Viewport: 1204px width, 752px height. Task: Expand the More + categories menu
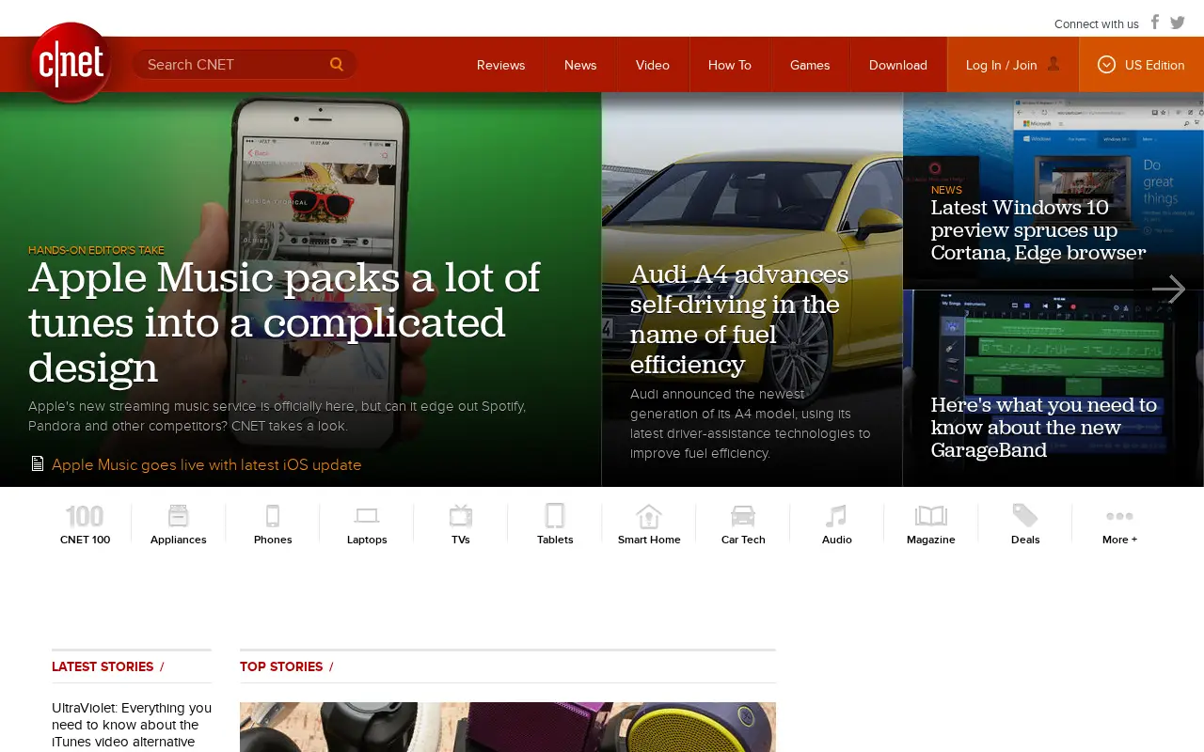pyautogui.click(x=1119, y=525)
